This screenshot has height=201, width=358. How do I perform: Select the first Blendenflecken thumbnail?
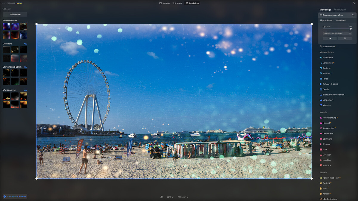(6, 26)
